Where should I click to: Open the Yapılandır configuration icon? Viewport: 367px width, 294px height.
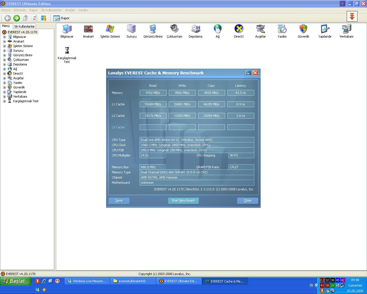click(x=325, y=31)
